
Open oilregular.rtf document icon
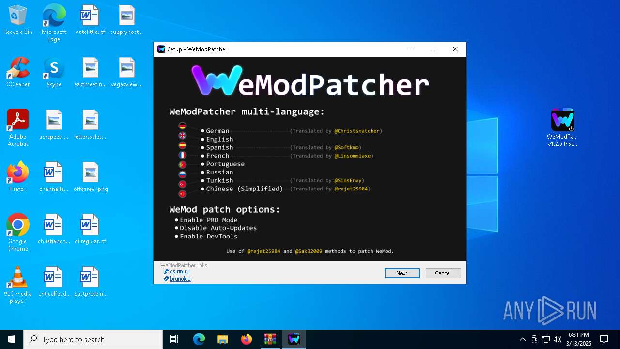(90, 230)
